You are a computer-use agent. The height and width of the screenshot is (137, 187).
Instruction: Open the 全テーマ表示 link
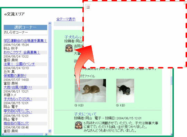[x=66, y=19]
